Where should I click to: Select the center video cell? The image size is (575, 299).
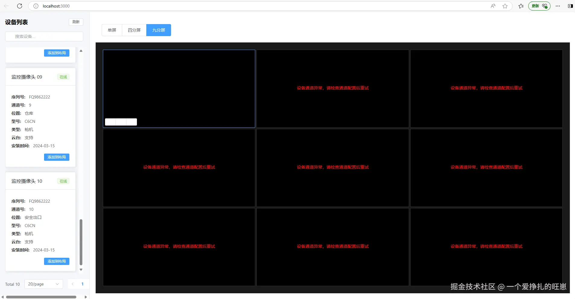tap(333, 168)
